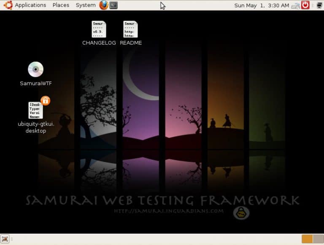Image resolution: width=324 pixels, height=245 pixels.
Task: Click the red power shutdown button
Action: (305, 5)
